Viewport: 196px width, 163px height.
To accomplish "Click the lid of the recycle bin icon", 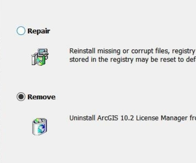I will click(x=39, y=121).
